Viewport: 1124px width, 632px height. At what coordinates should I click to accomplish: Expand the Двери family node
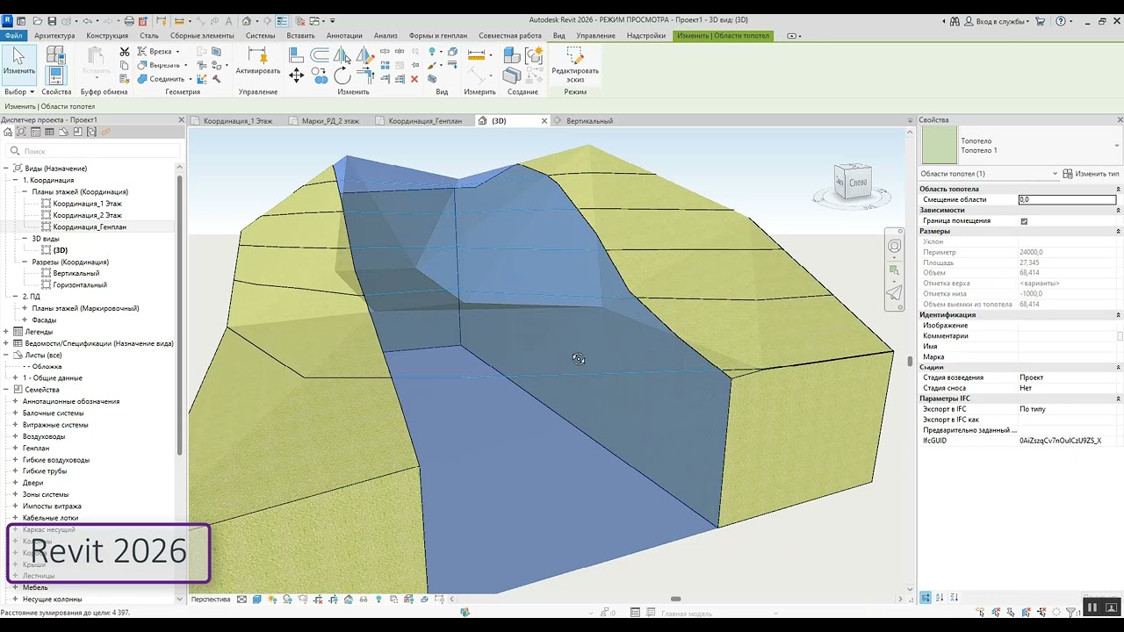pos(15,483)
